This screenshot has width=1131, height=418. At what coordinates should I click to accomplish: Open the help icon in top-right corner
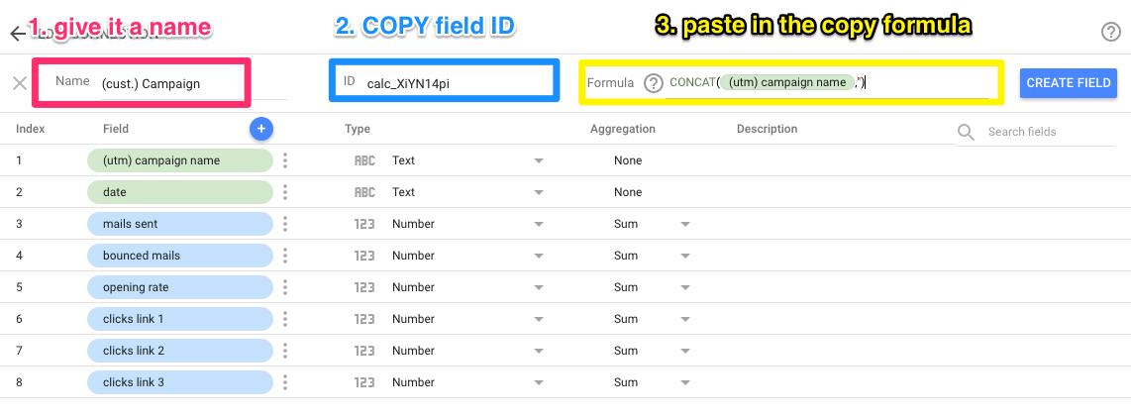point(1110,32)
